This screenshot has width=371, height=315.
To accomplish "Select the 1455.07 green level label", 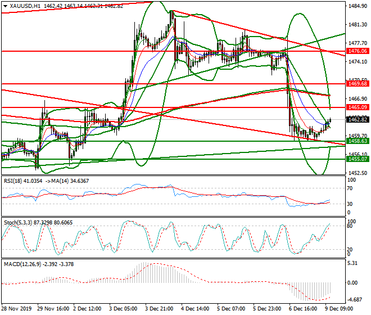I will tap(358, 159).
